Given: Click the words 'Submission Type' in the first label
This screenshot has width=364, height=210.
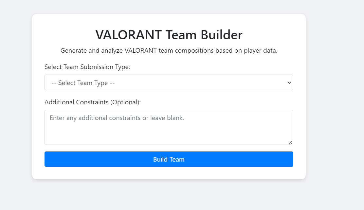Looking at the screenshot, I should click(105, 67).
